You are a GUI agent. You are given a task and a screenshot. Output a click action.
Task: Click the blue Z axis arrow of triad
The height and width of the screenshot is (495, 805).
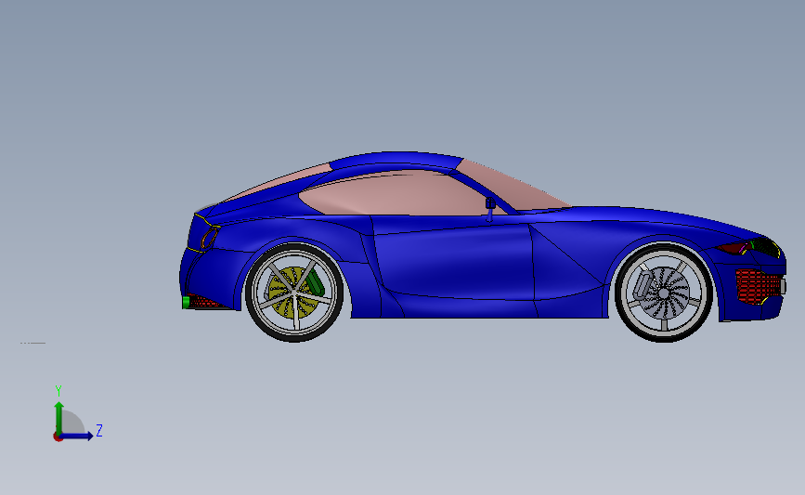77,436
